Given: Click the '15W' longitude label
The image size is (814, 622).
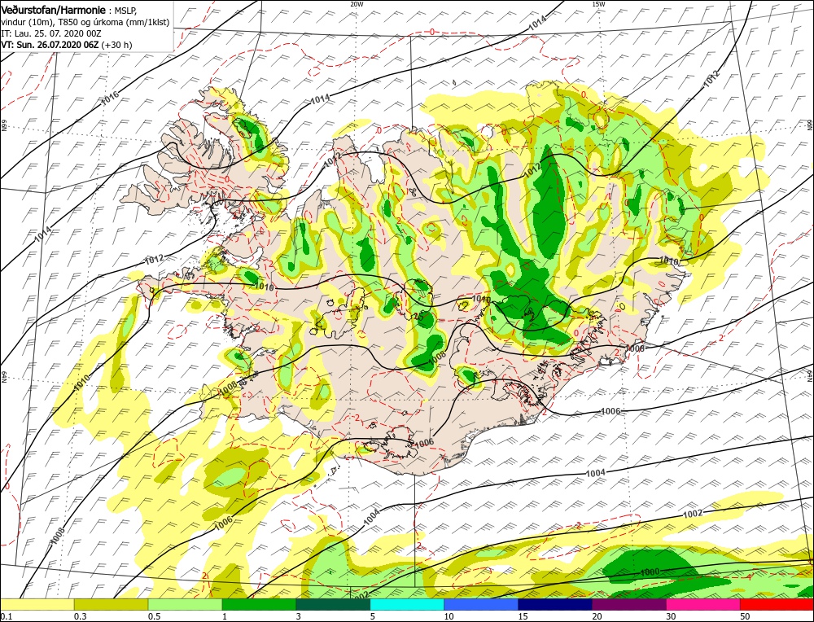Looking at the screenshot, I should click(x=598, y=3).
